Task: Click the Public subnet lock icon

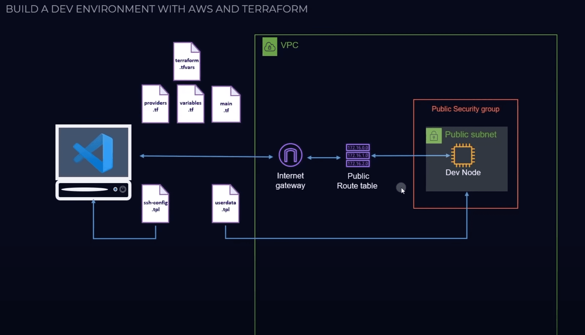Action: pyautogui.click(x=434, y=136)
